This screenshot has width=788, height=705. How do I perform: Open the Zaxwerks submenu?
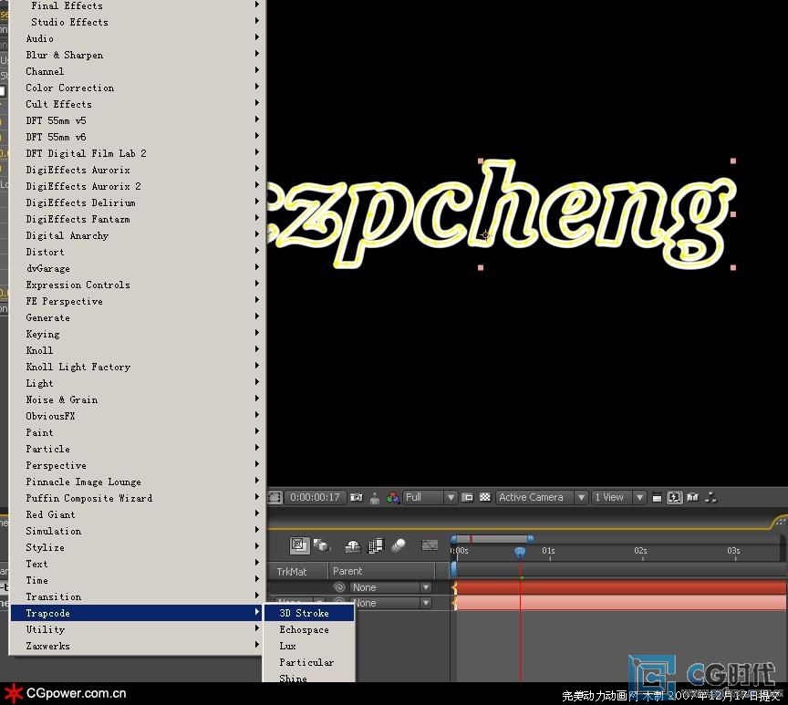tap(137, 646)
